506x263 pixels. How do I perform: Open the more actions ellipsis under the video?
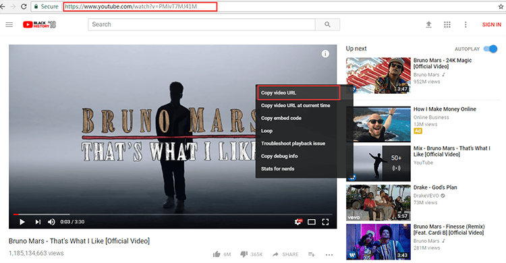point(329,255)
